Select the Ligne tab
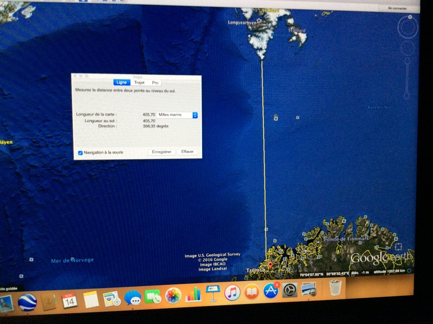 pos(121,82)
